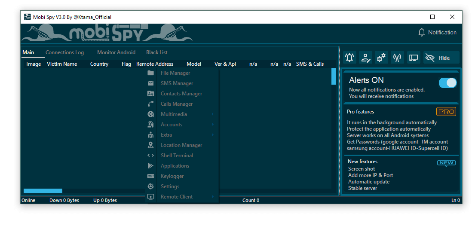Click the user edit icon

(x=365, y=58)
